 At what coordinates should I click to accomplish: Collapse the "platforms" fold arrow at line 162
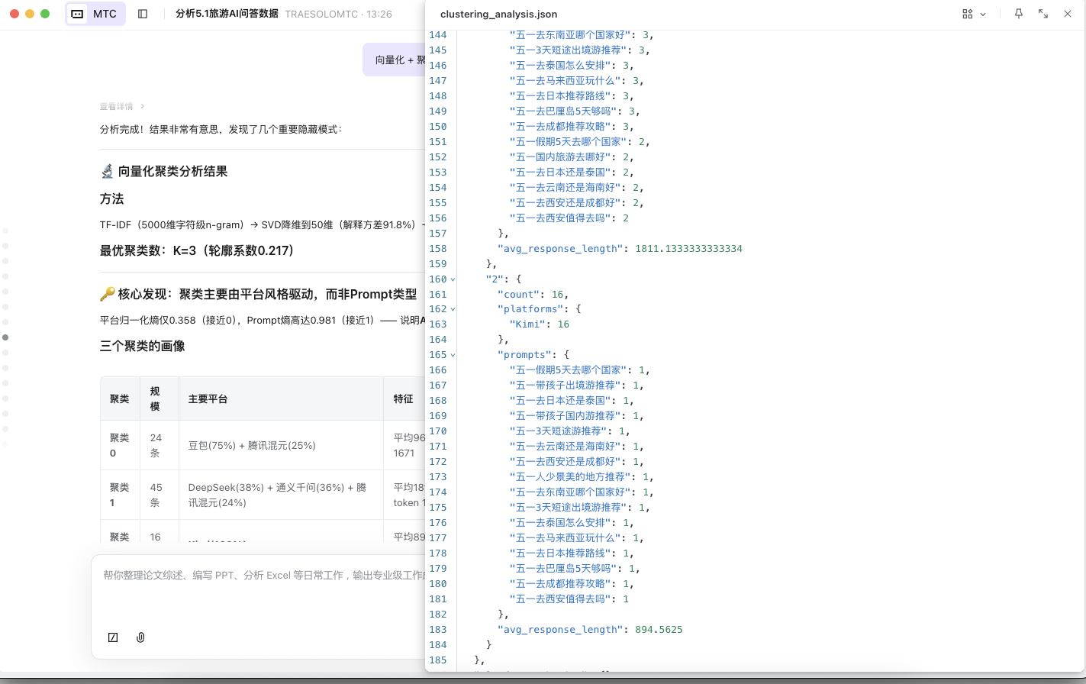[x=453, y=309]
